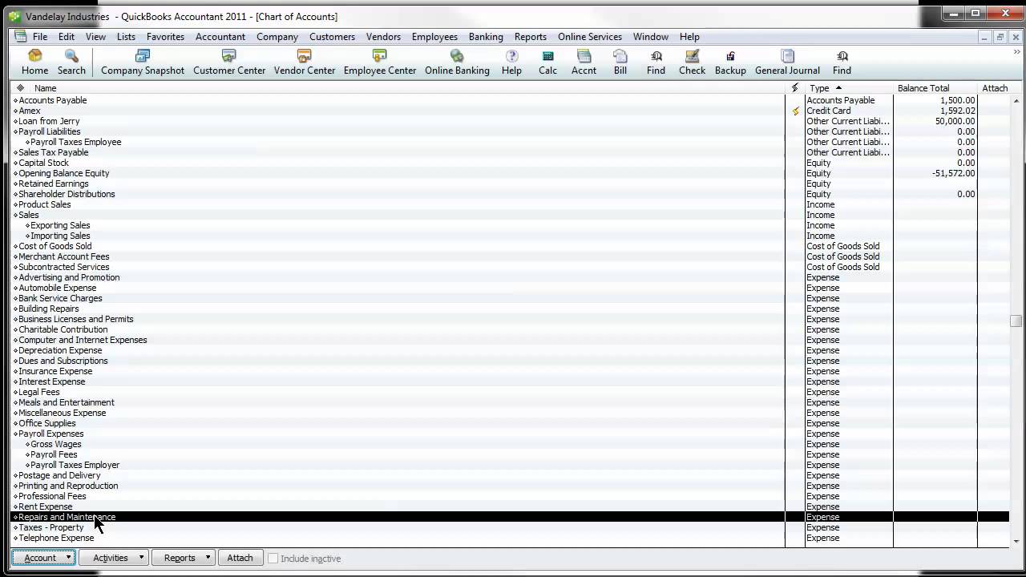
Task: Open the Calc calculator tool
Action: (547, 63)
